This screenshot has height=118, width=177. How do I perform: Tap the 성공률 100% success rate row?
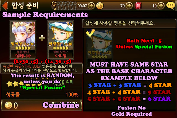42,95
